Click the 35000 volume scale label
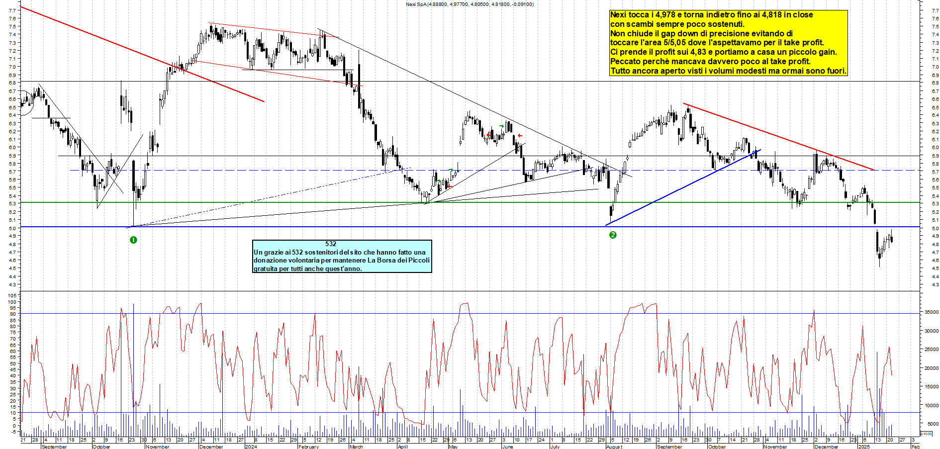The image size is (940, 449). tap(932, 312)
